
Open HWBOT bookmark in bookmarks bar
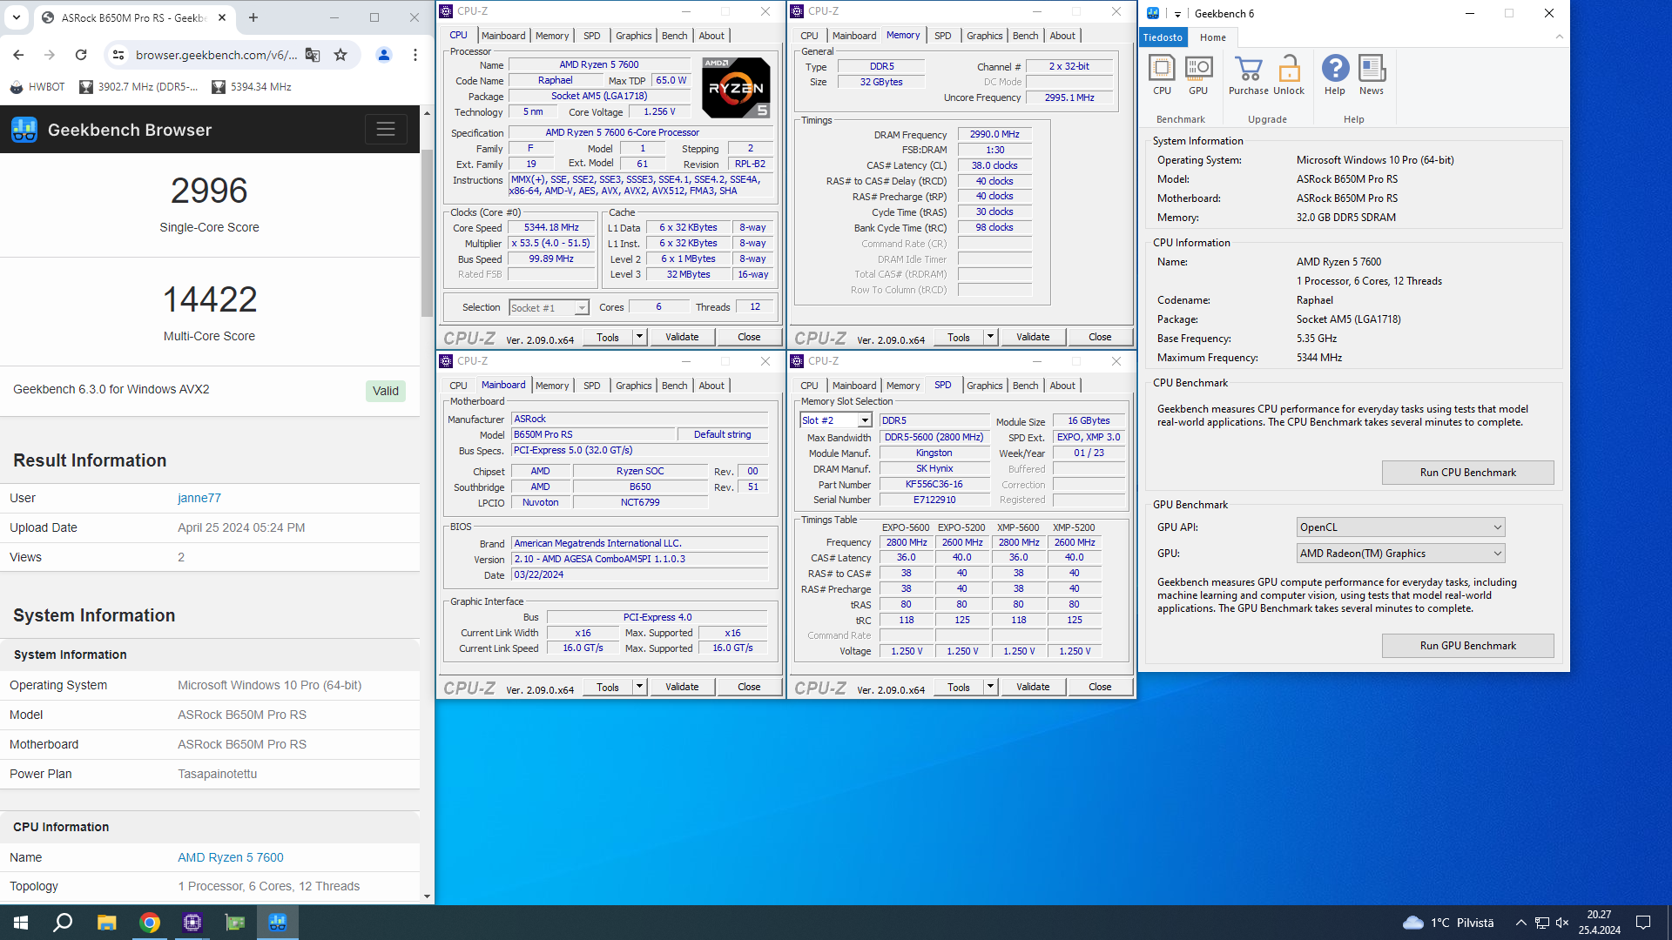pos(37,87)
